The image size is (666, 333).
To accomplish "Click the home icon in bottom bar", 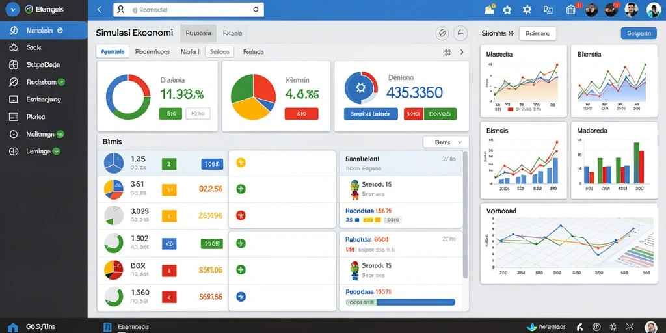I will [x=13, y=327].
